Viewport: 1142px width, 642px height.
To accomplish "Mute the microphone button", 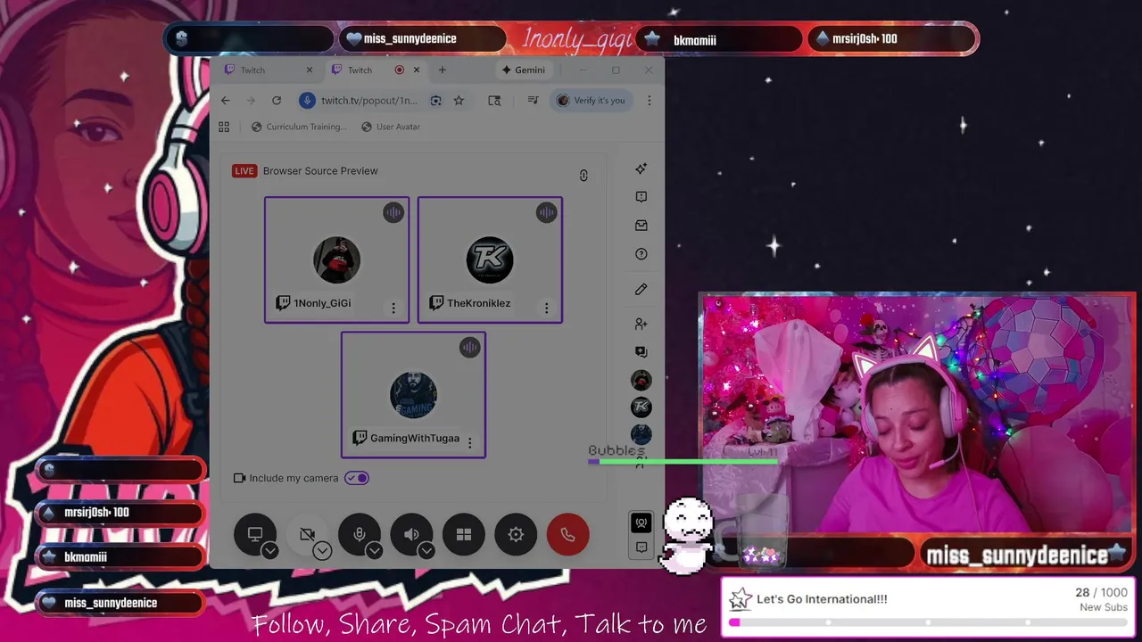I will pos(359,533).
